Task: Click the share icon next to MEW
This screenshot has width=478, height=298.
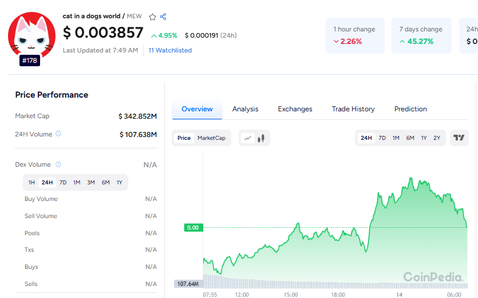Action: [x=163, y=17]
